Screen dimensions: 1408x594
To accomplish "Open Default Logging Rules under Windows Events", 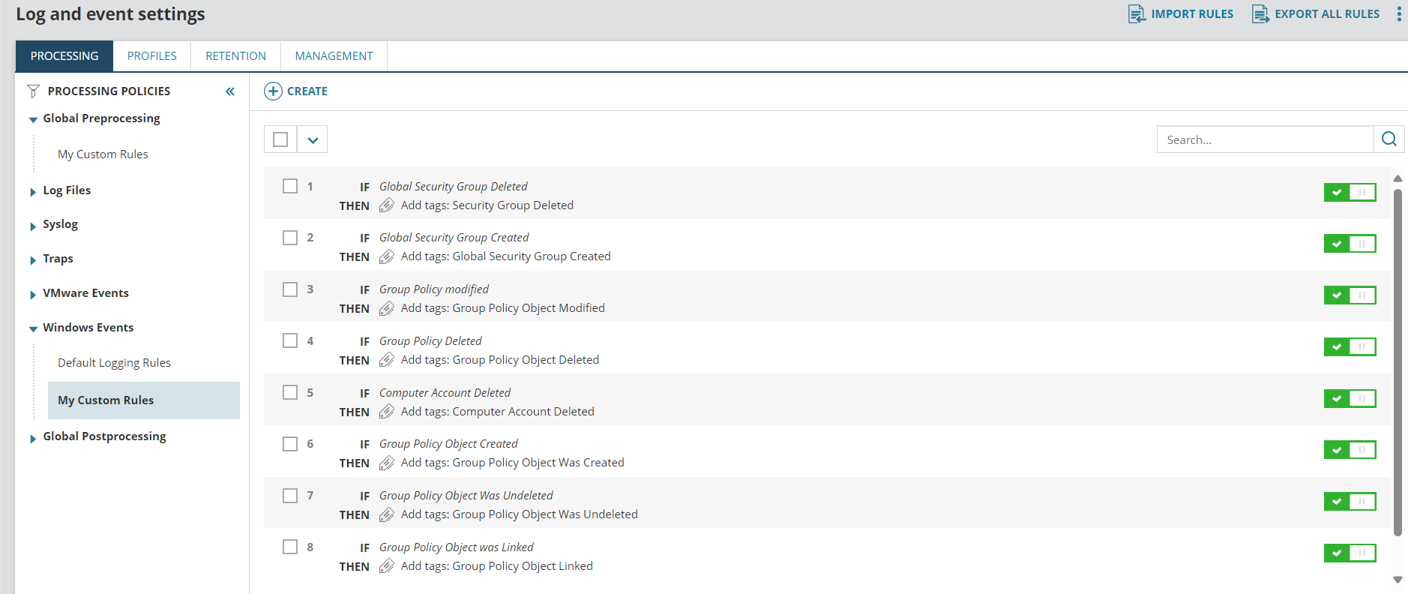I will 114,363.
